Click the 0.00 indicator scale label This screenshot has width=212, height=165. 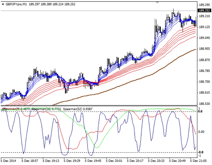click(202, 132)
